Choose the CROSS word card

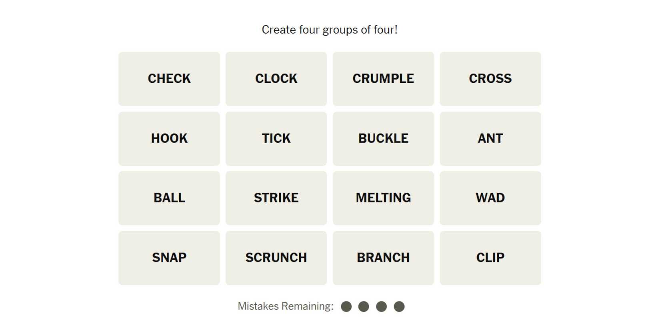coord(490,79)
